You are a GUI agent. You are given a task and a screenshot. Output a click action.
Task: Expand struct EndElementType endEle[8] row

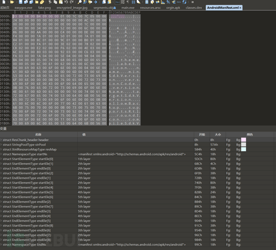click(1, 240)
